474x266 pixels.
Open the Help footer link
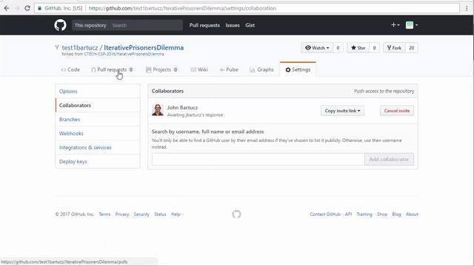[x=176, y=214]
